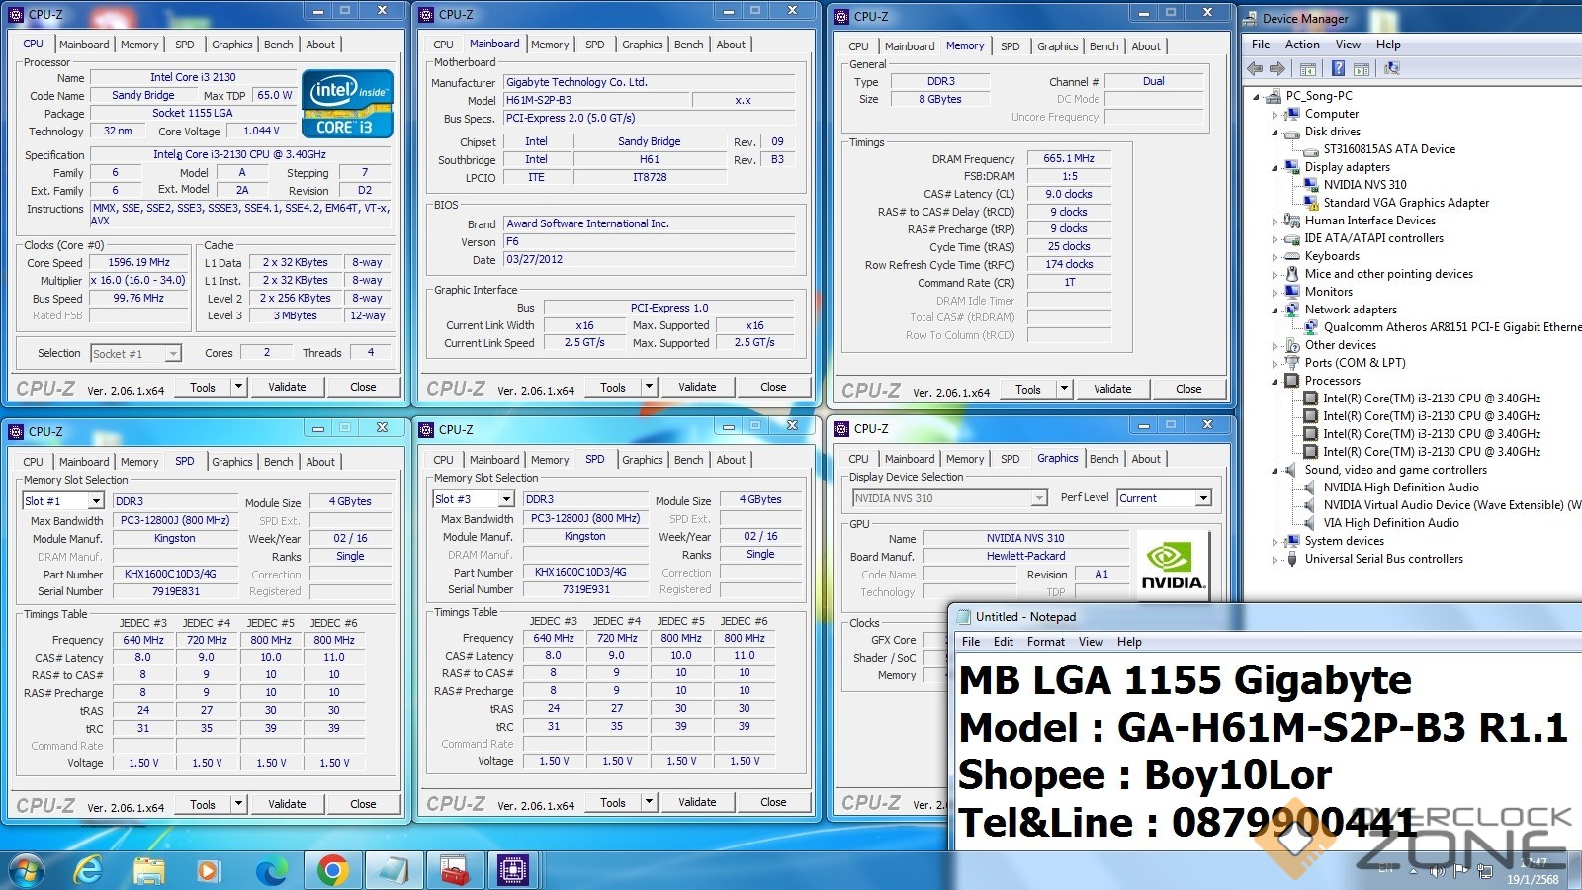Select the CPU tab in the Slot #1 SPD window
Screen dimensions: 1582x890
click(33, 462)
